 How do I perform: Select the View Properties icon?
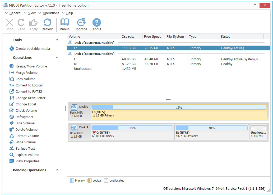pyautogui.click(x=12, y=161)
